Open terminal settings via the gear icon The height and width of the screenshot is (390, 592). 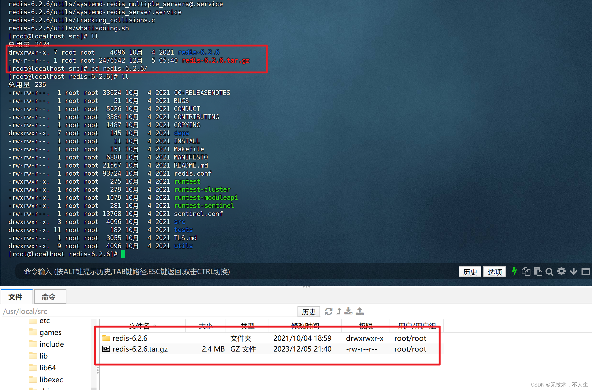coord(561,271)
